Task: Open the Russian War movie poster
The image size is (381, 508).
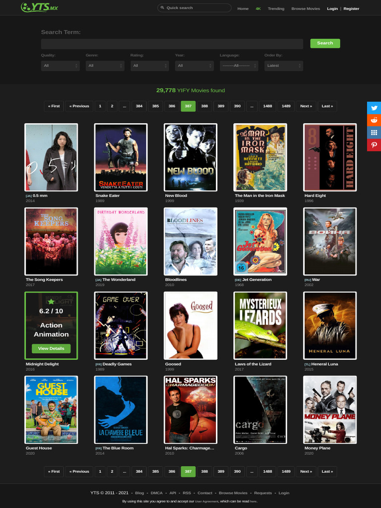Action: (x=330, y=242)
